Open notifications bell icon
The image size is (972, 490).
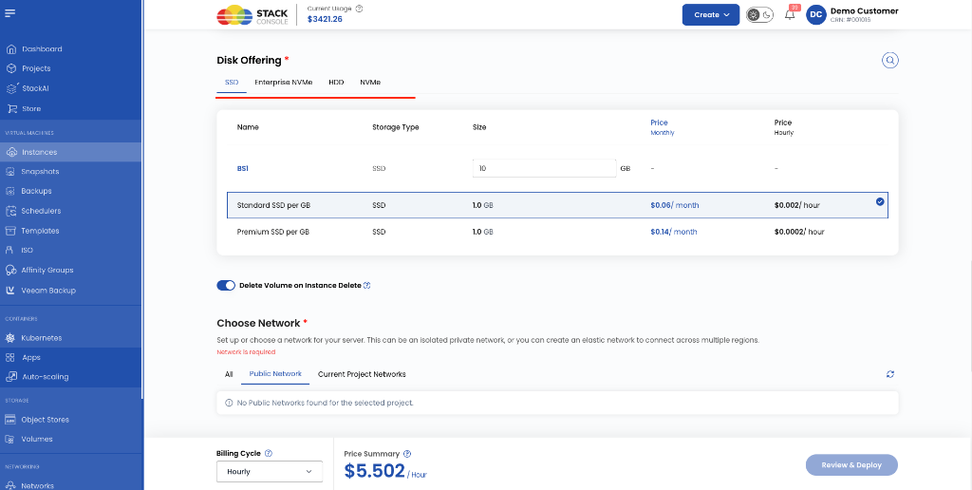click(x=790, y=15)
